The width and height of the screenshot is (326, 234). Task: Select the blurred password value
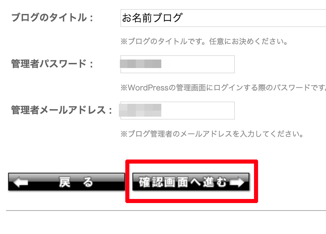tap(141, 64)
